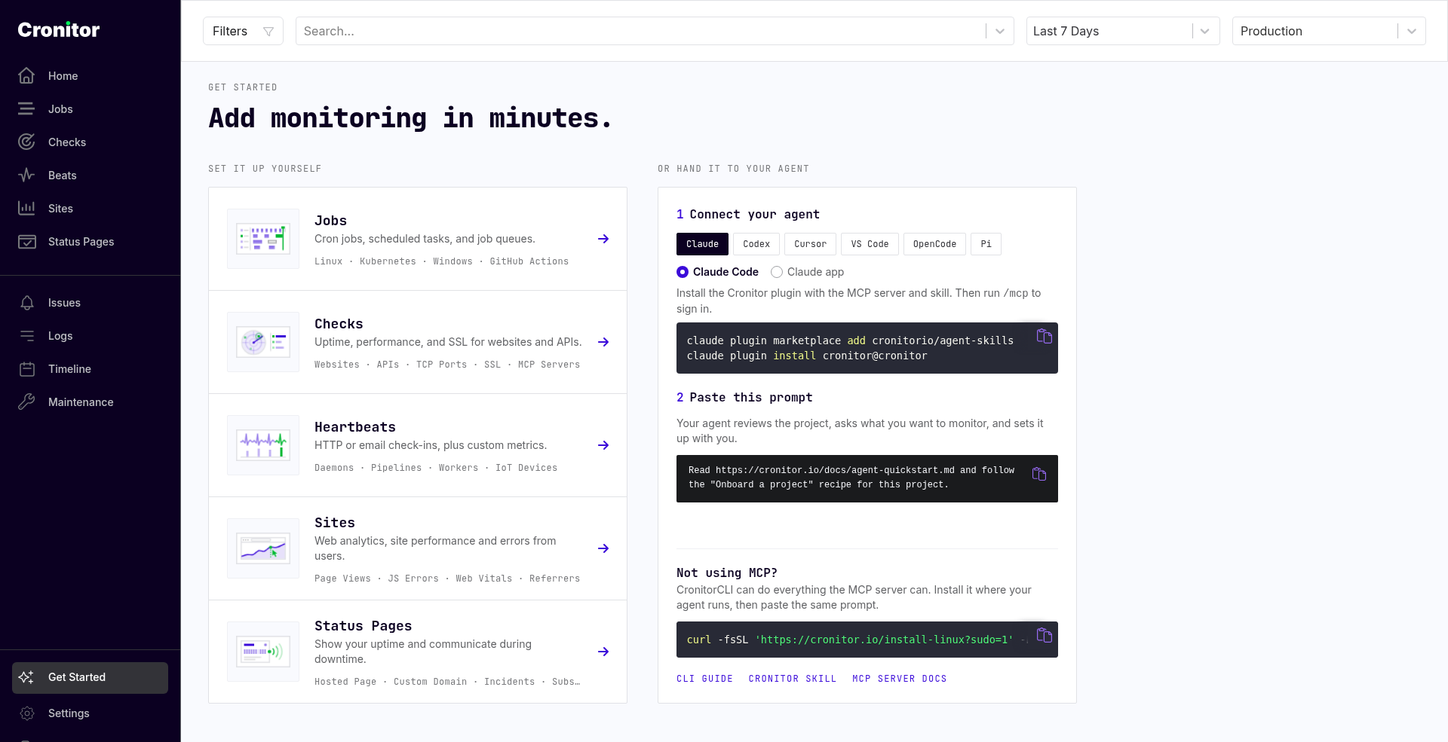The height and width of the screenshot is (742, 1448).
Task: Copy the claude plugin install commands
Action: coord(1044,337)
